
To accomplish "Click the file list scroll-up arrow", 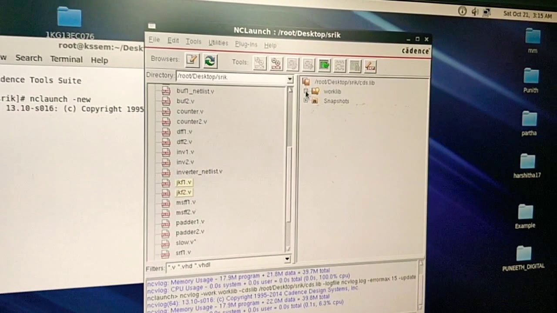I will pos(290,90).
